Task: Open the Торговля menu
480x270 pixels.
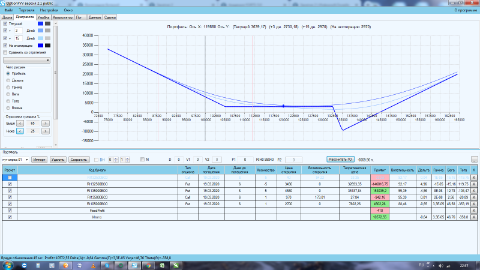Action: [x=26, y=10]
